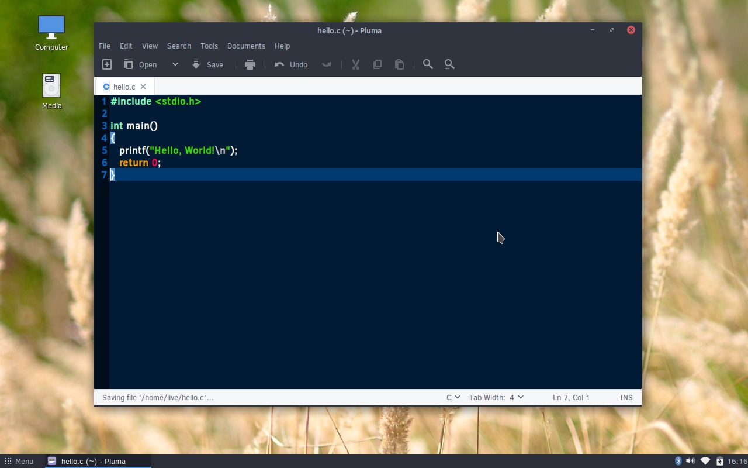This screenshot has height=468, width=748.
Task: Toggle INS overwrite mode in status bar
Action: 626,397
